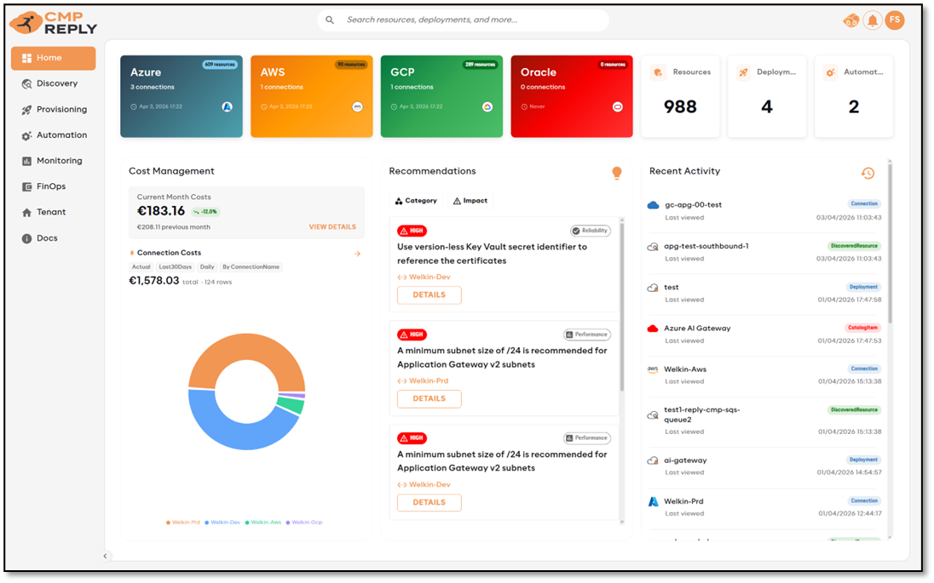Click the rocket icon on Deployments card
Screen dimensions: 934x583
(x=743, y=73)
